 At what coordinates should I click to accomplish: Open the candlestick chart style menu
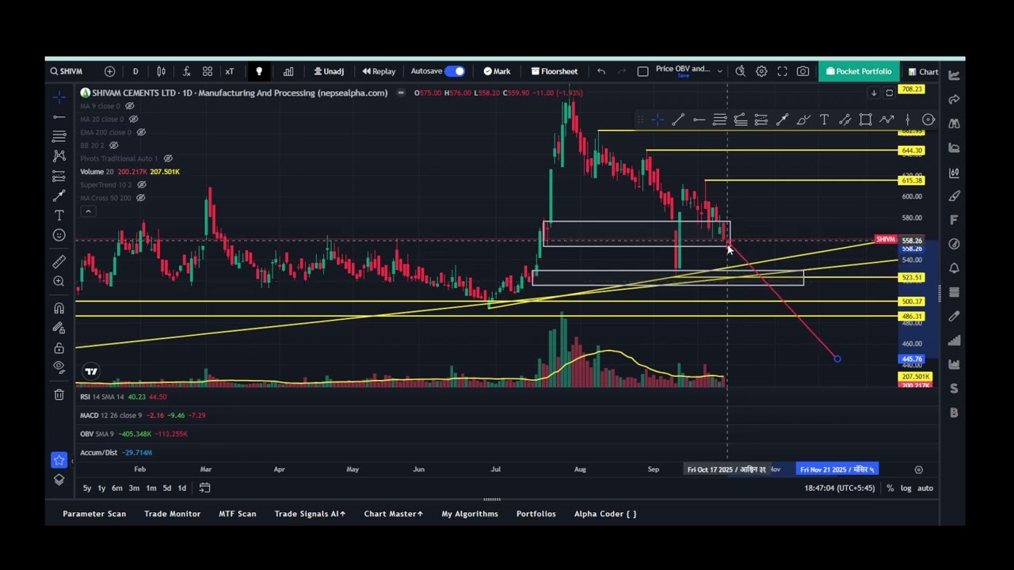pyautogui.click(x=161, y=71)
